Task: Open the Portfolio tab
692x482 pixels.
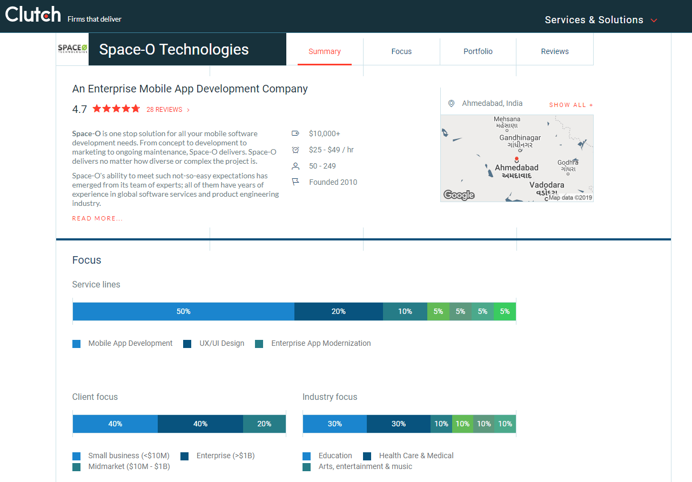Action: (478, 51)
